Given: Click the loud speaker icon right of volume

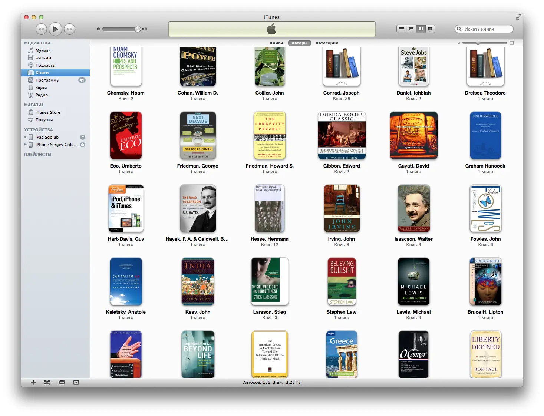Looking at the screenshot, I should 145,29.
